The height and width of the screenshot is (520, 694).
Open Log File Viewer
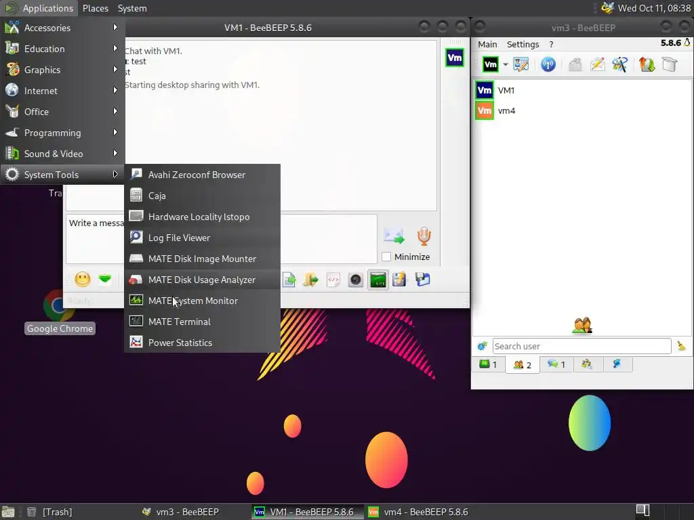pos(202,238)
